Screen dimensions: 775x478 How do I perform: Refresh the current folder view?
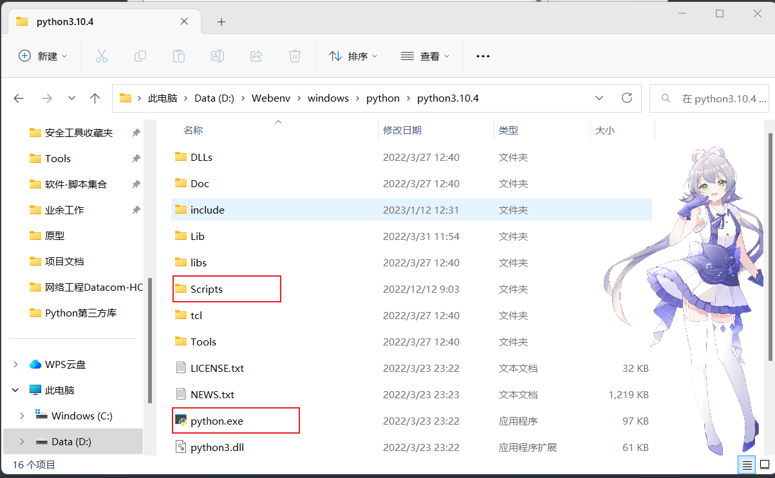627,98
